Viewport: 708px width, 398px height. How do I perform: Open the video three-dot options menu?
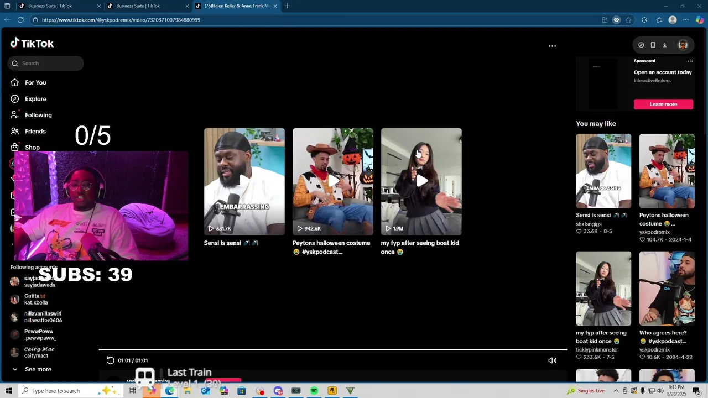pos(552,46)
